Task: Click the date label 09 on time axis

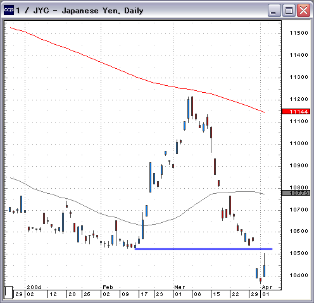Action: [125, 294]
